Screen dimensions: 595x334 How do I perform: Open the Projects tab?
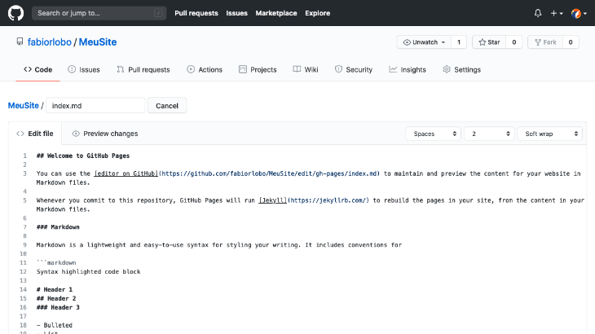(x=258, y=70)
